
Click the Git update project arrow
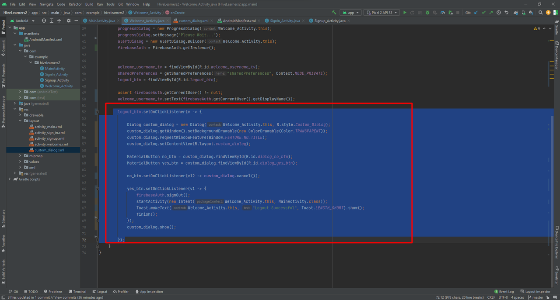tap(476, 13)
